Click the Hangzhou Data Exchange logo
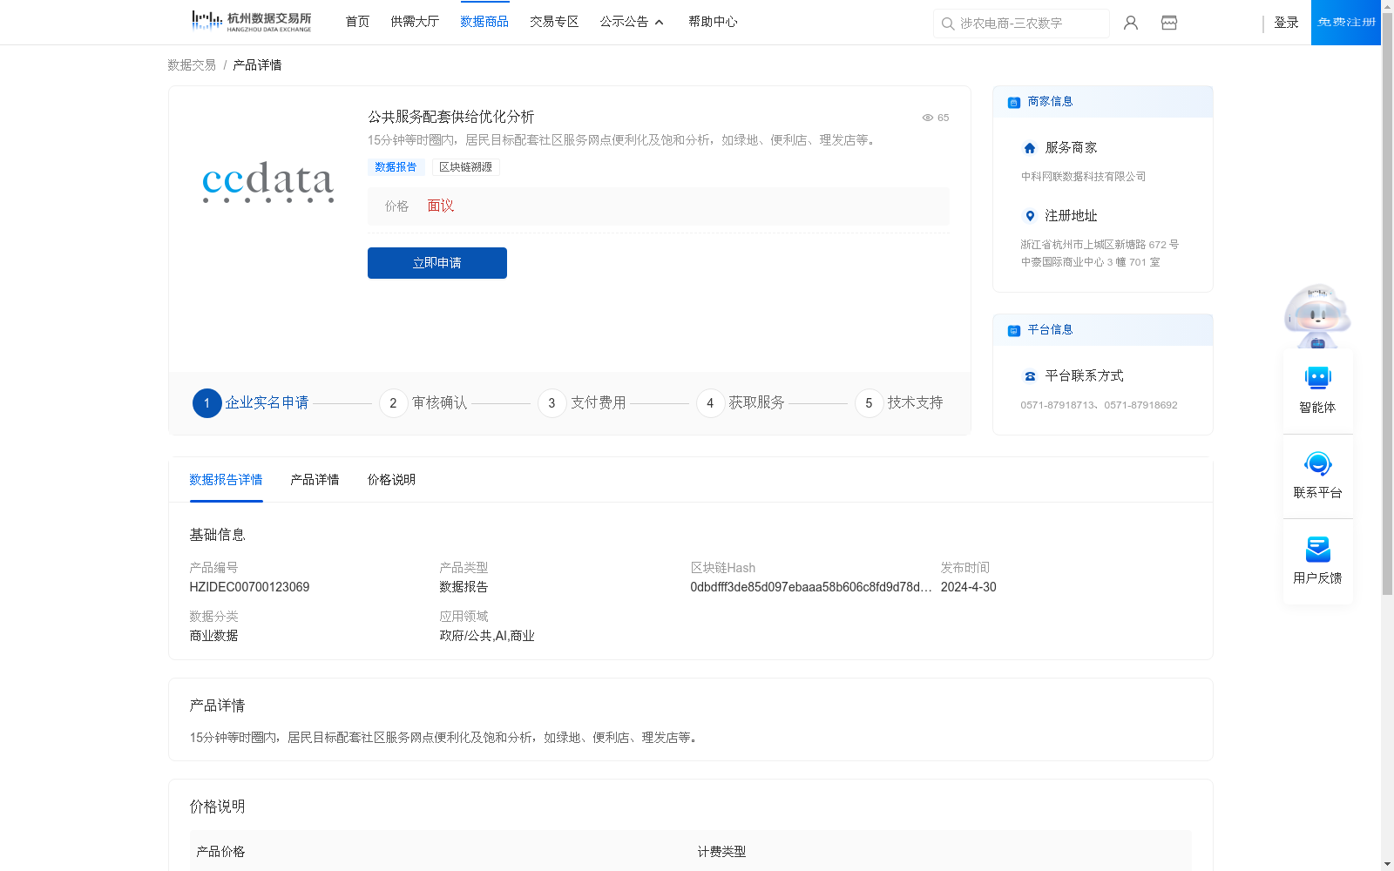1394x871 pixels. 251,22
